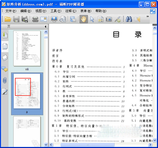Click contents entry 0.7 分块矩阵
The width and height of the screenshot is (158, 148).
pyautogui.click(x=90, y=106)
